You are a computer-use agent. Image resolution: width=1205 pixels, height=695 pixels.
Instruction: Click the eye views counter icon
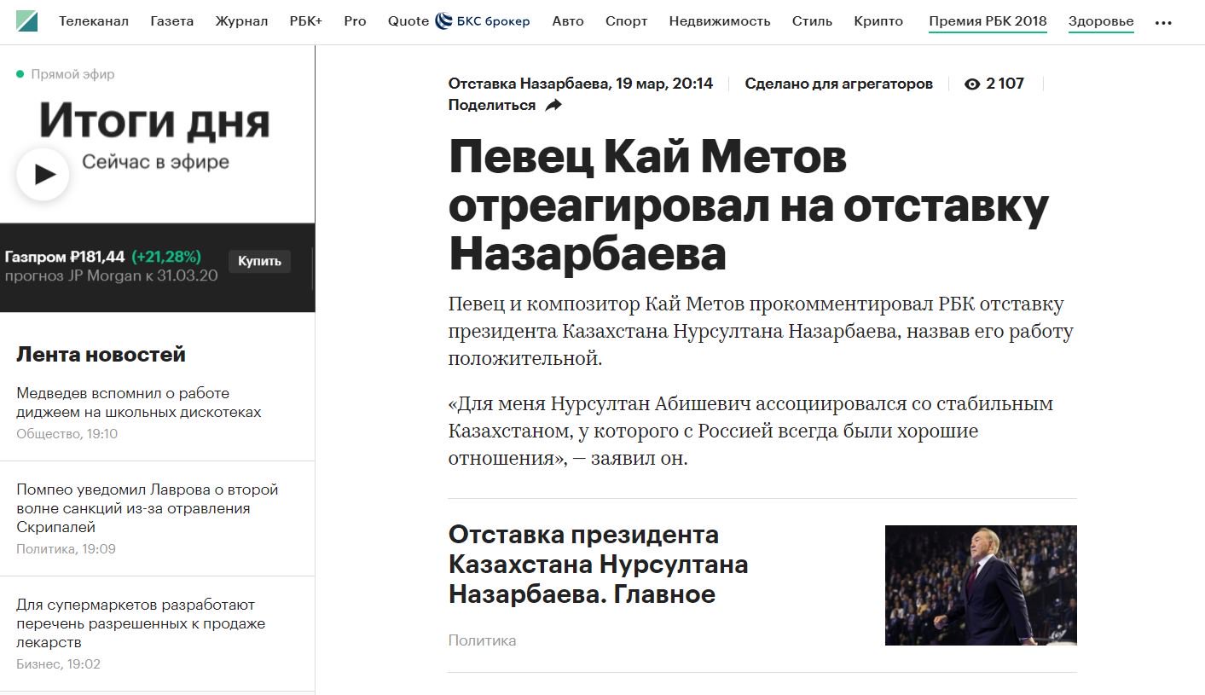(x=972, y=84)
